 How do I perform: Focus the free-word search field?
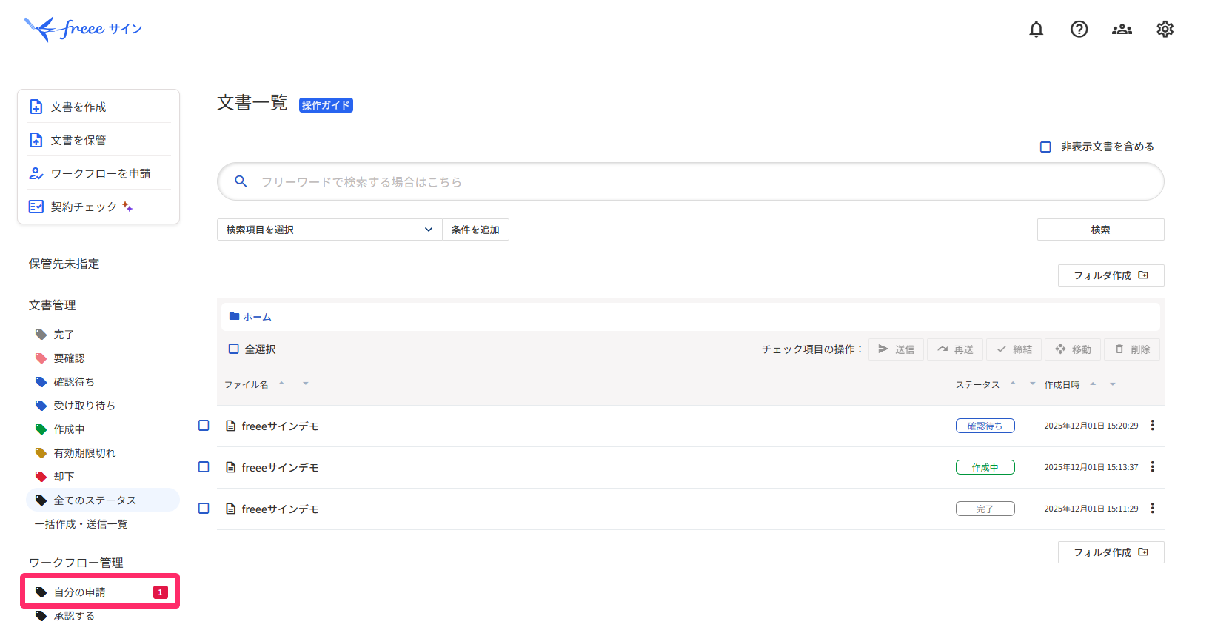point(691,181)
